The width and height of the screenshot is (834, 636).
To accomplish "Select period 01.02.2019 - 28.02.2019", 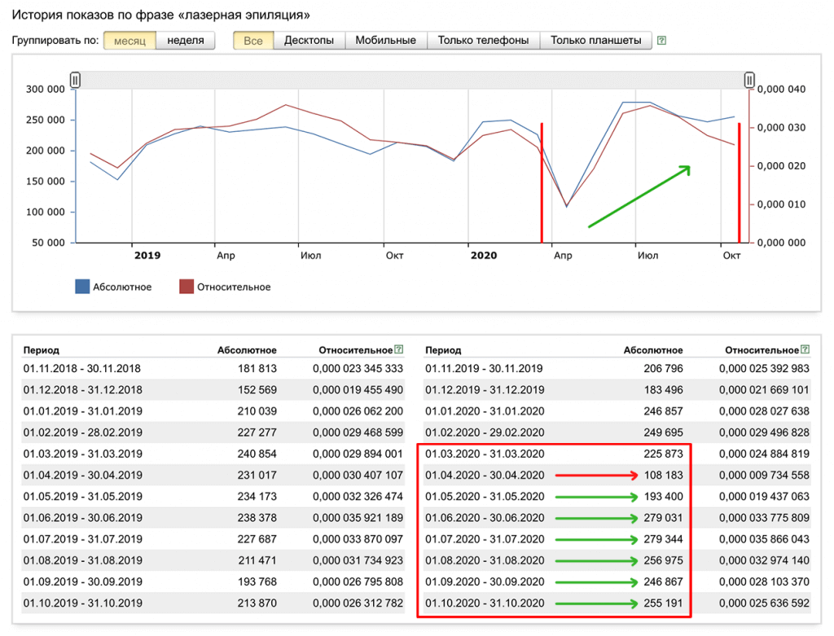I will click(82, 432).
